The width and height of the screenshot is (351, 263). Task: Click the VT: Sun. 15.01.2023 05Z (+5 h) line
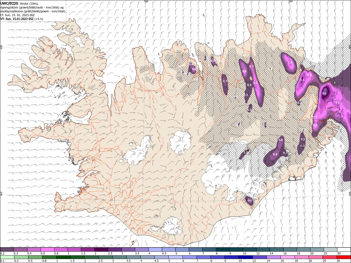tap(22, 19)
